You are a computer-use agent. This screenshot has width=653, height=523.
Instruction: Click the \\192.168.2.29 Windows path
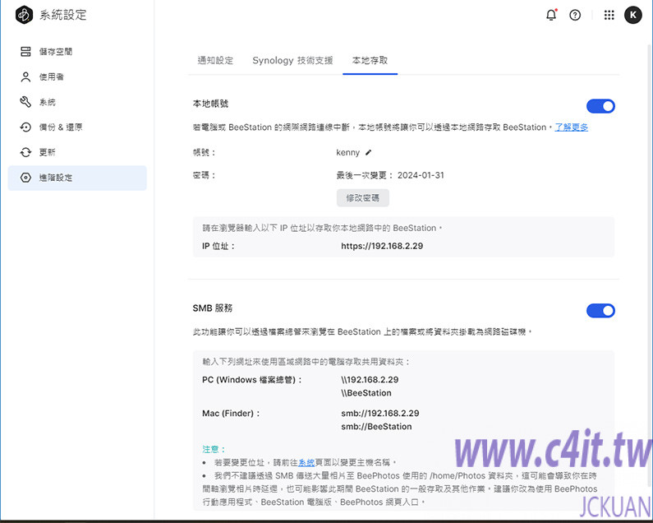pos(370,380)
